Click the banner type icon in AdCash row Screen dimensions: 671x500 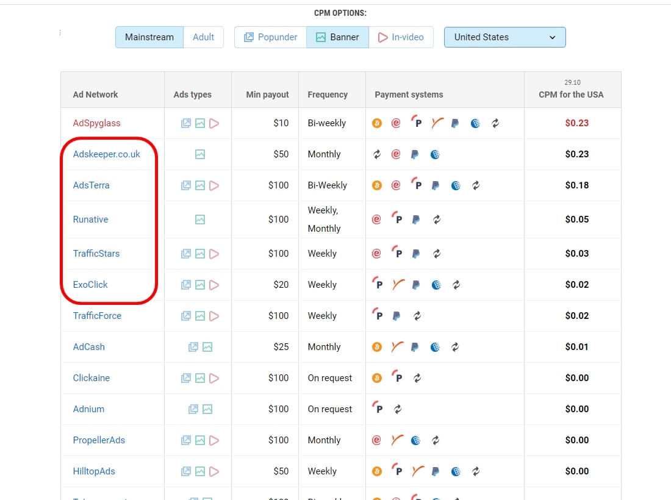[x=207, y=347]
